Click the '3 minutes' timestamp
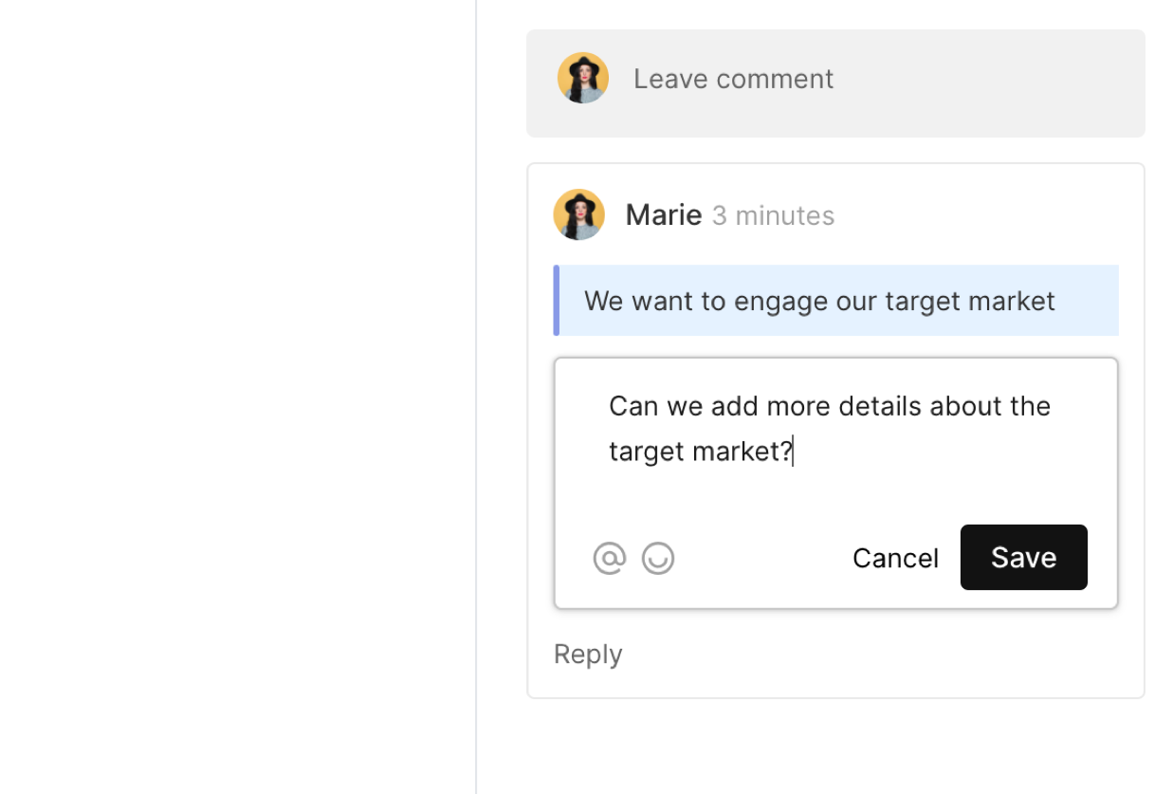The height and width of the screenshot is (794, 1173). pos(773,216)
